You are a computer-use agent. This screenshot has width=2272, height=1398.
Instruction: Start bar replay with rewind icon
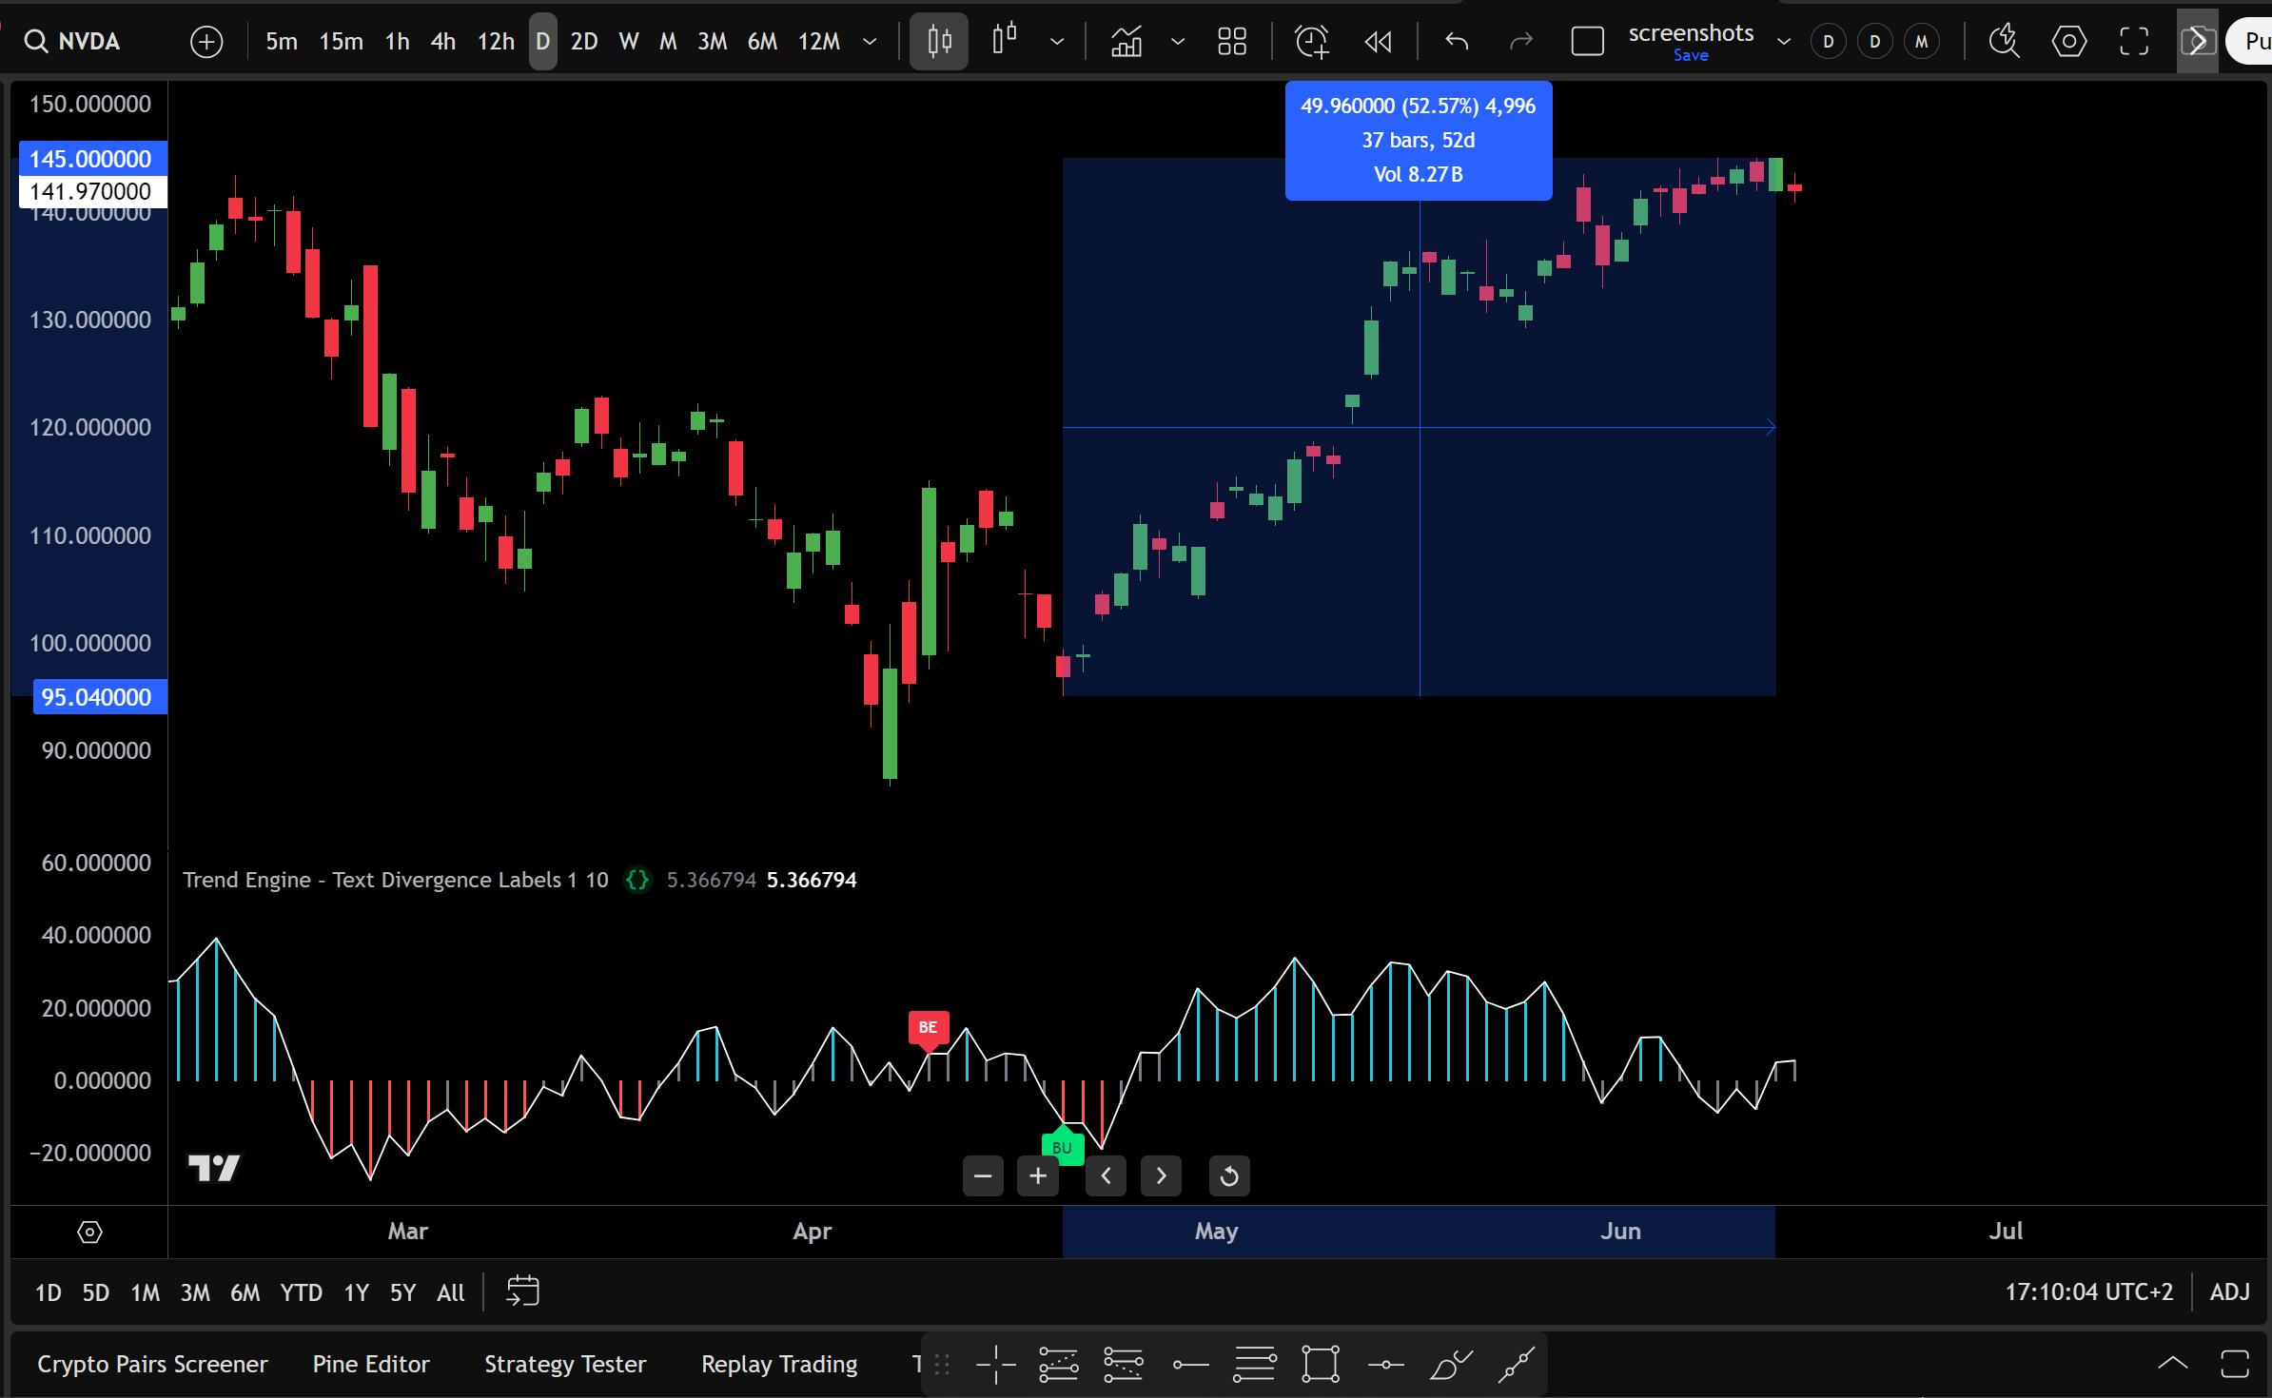(1378, 41)
